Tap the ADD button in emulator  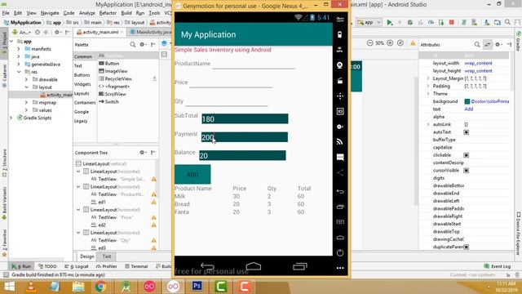tap(192, 174)
